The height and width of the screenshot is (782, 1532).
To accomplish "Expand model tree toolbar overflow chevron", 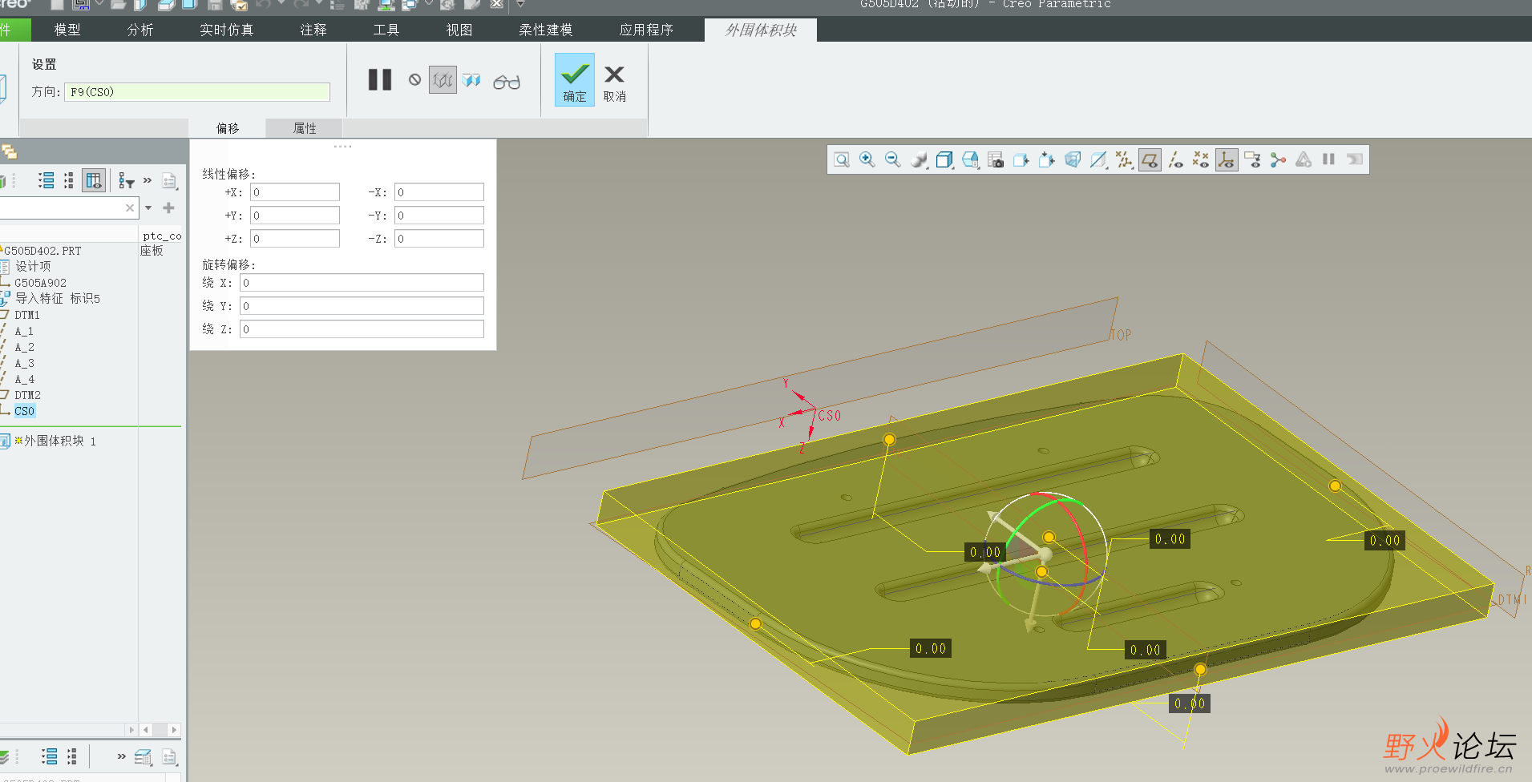I will [148, 181].
